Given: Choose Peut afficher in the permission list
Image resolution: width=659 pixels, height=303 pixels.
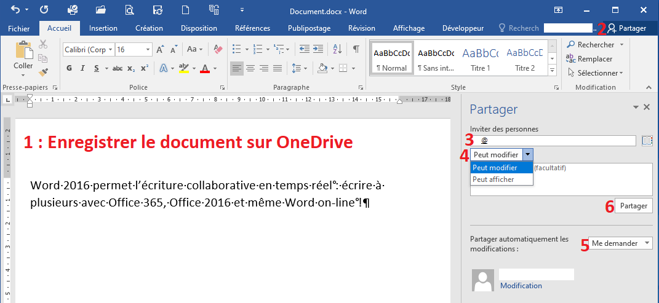Looking at the screenshot, I should [501, 179].
